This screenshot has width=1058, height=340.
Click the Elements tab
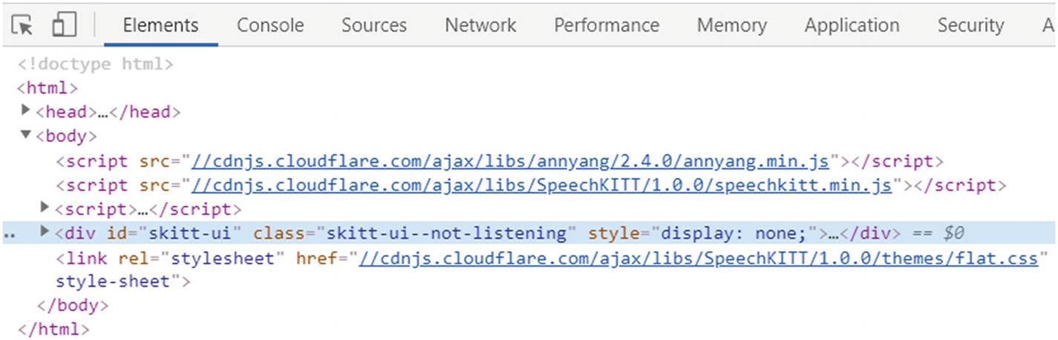[160, 25]
